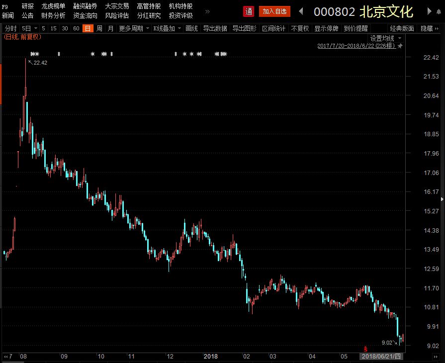Switch to 5日 chart tab
445x363 pixels.
(x=26, y=28)
